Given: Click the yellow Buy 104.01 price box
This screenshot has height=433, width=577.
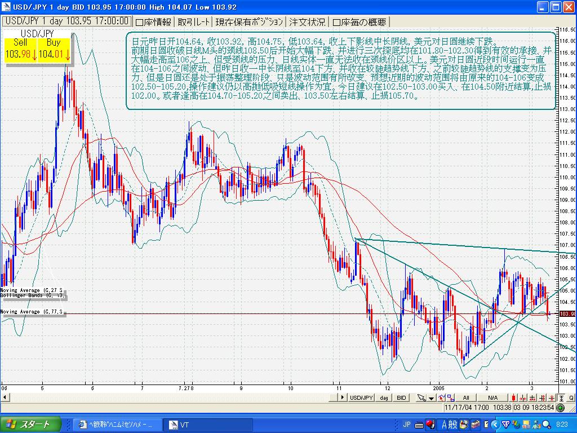Looking at the screenshot, I should 54,50.
